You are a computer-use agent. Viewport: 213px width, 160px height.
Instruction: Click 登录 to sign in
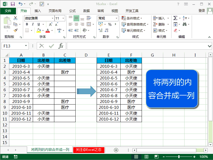[x=202, y=11]
